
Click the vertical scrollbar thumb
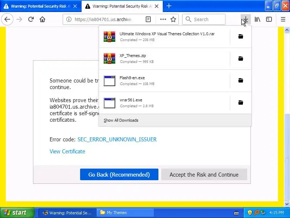pyautogui.click(x=287, y=157)
